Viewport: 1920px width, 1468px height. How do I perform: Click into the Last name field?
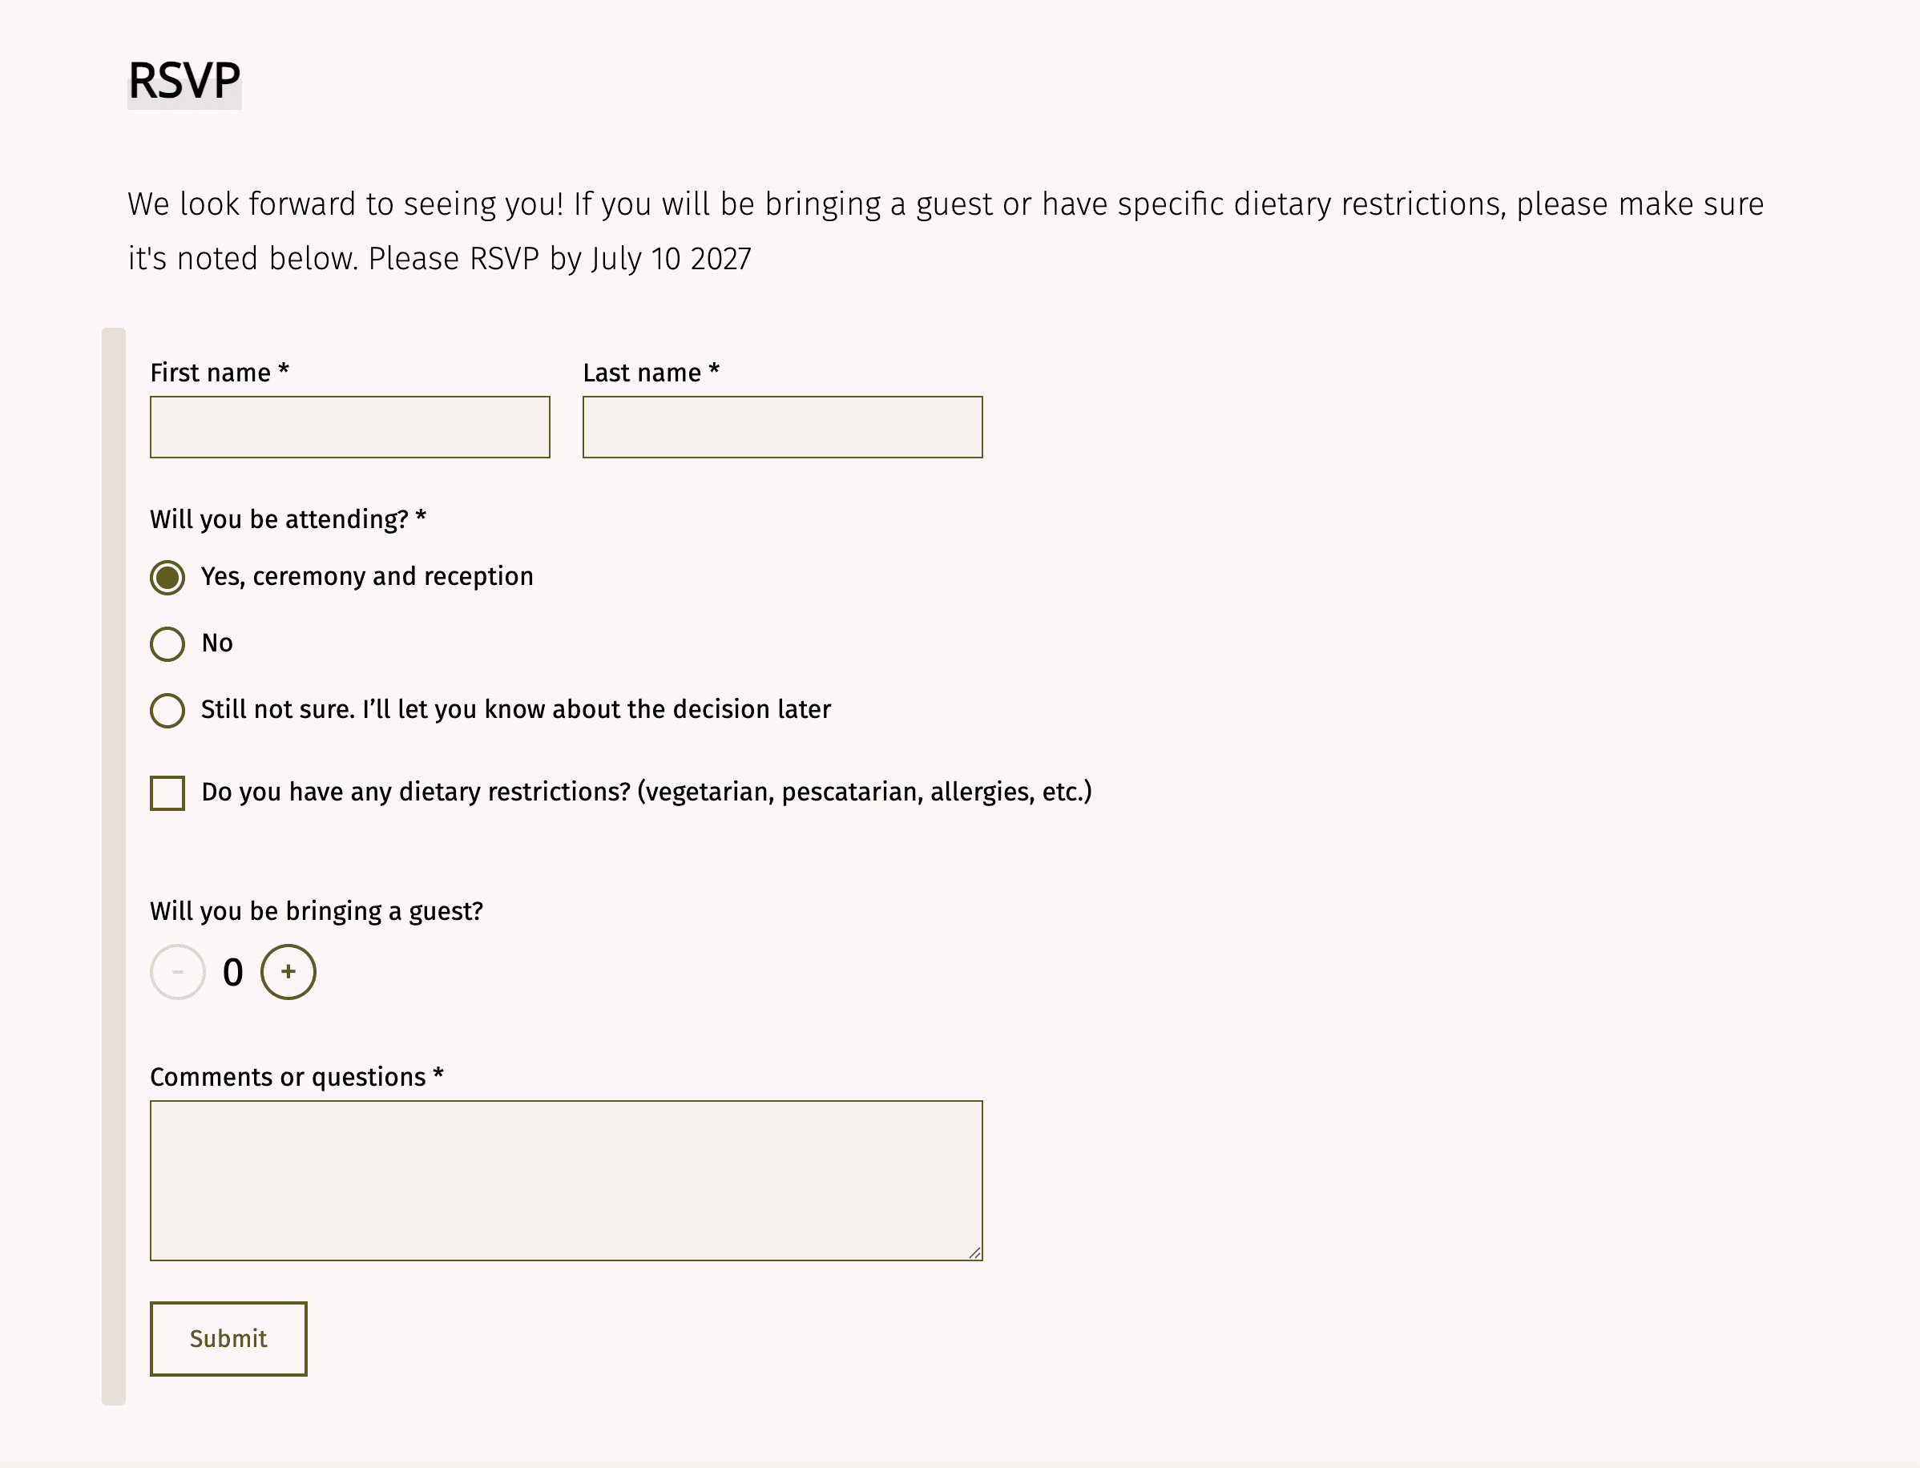(782, 427)
